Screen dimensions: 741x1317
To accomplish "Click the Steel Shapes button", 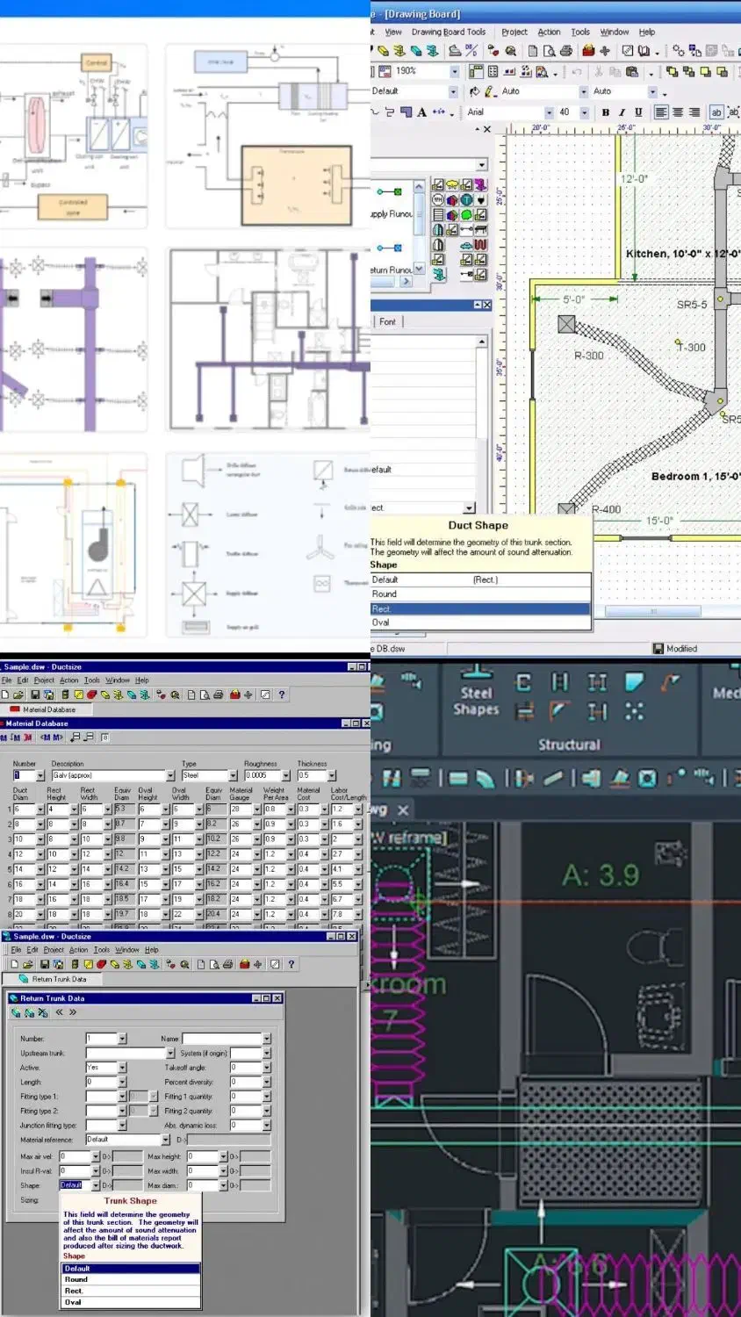I will coord(476,691).
